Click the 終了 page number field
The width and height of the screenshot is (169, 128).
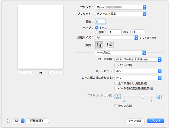click(139, 32)
